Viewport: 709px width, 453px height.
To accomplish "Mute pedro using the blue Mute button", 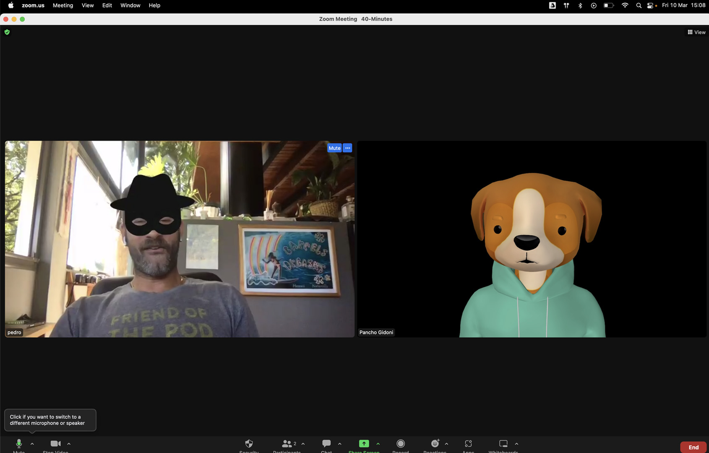I will pos(334,148).
